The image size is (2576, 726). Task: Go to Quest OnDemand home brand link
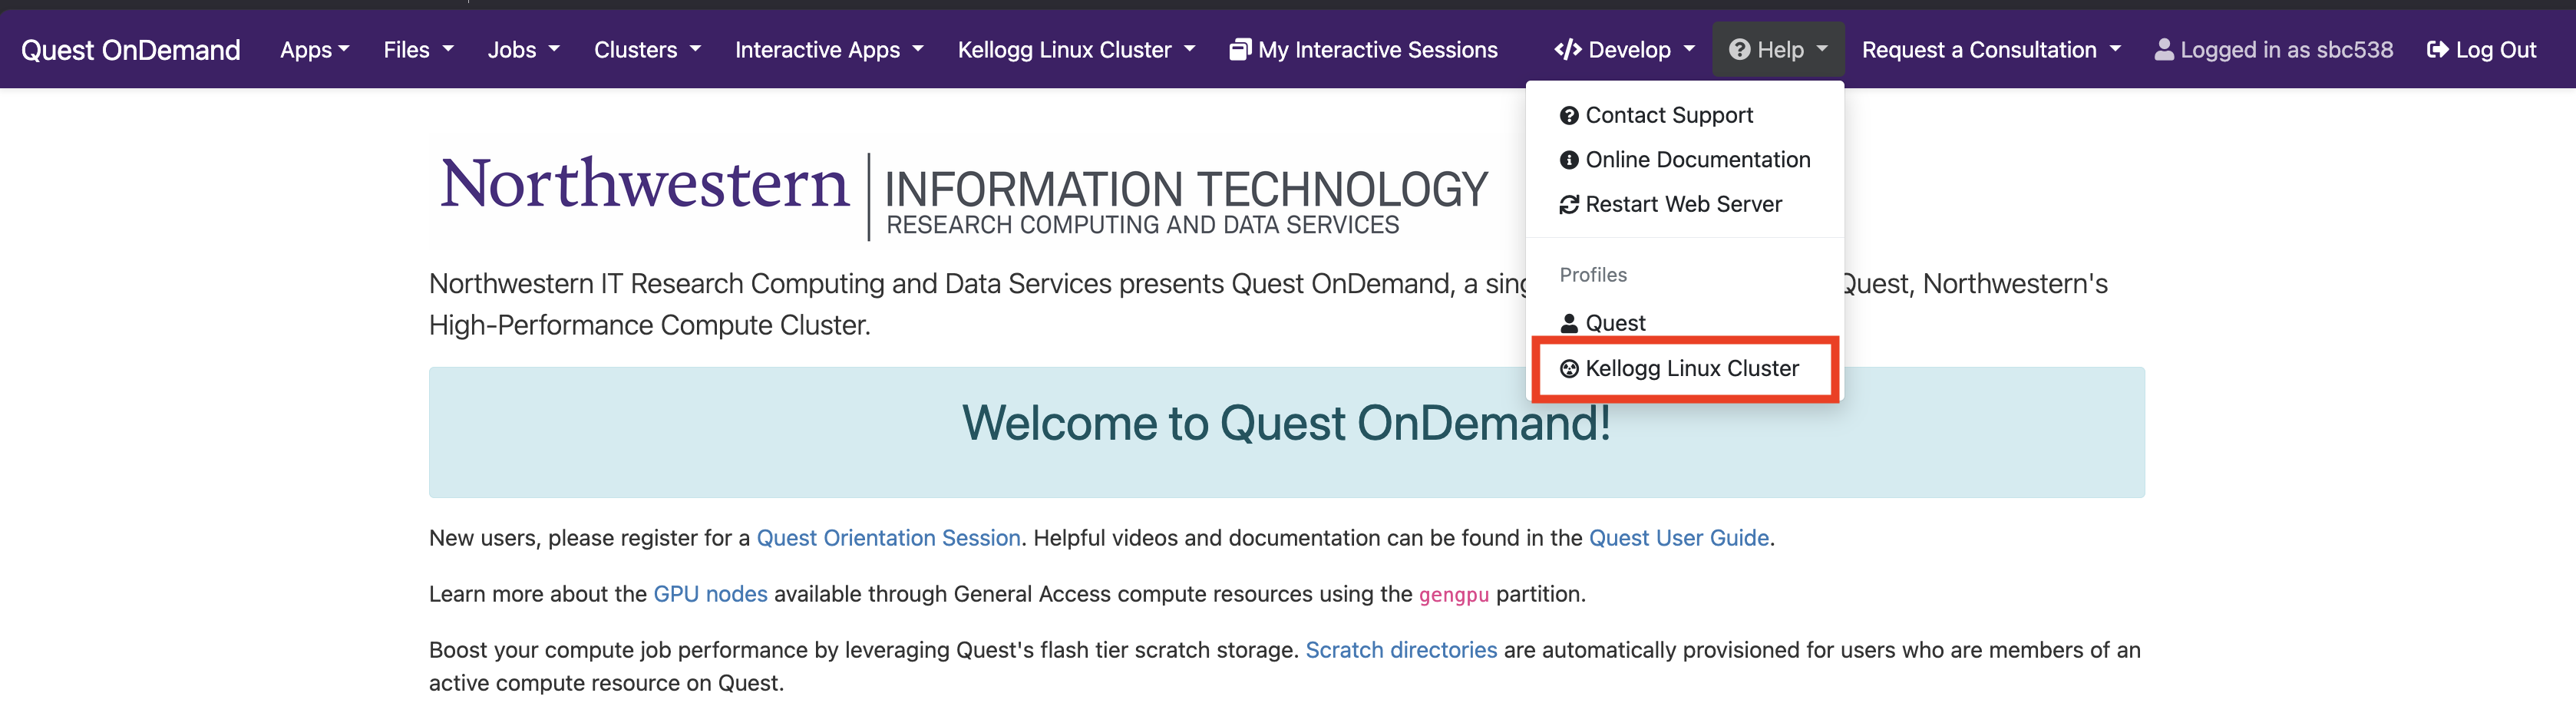(x=131, y=50)
